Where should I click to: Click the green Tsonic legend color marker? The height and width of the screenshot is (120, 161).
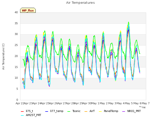point(69,111)
